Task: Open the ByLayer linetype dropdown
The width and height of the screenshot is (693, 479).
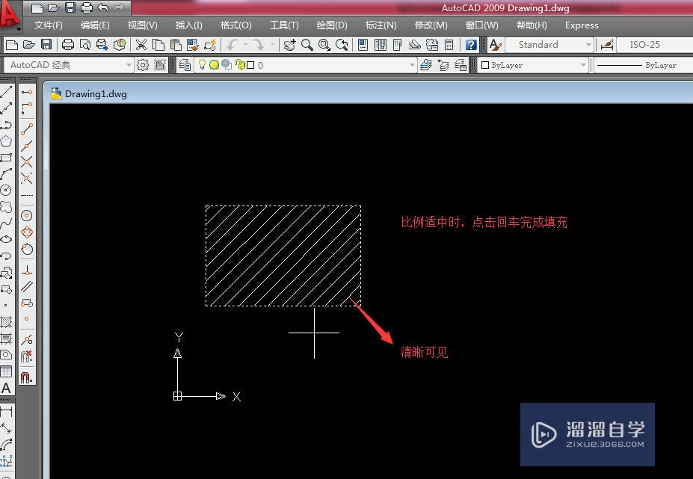Action: (x=644, y=65)
